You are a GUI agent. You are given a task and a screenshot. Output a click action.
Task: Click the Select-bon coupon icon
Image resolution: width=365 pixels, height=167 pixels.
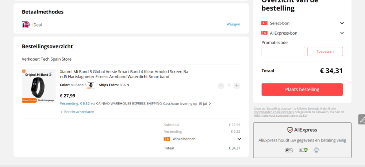(x=265, y=23)
